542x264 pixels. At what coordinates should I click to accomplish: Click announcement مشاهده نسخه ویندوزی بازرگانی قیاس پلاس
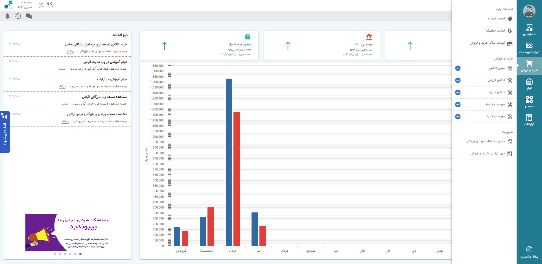(x=97, y=114)
